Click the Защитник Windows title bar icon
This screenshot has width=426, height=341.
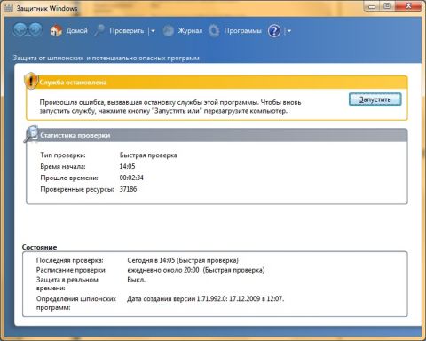(9, 8)
